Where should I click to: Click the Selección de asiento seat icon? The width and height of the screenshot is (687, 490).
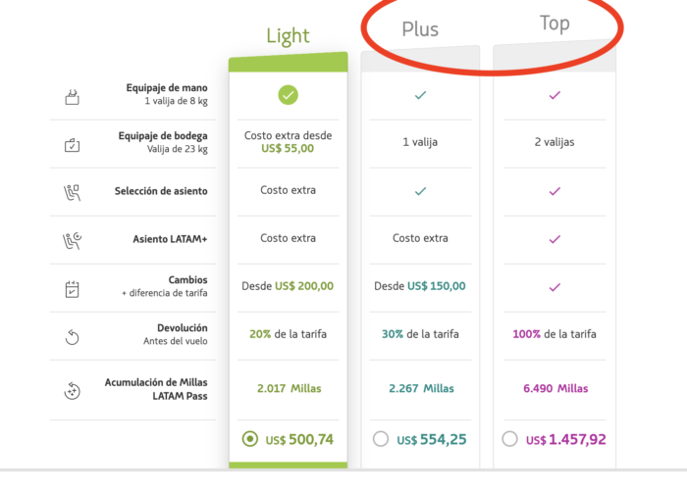pos(73,192)
